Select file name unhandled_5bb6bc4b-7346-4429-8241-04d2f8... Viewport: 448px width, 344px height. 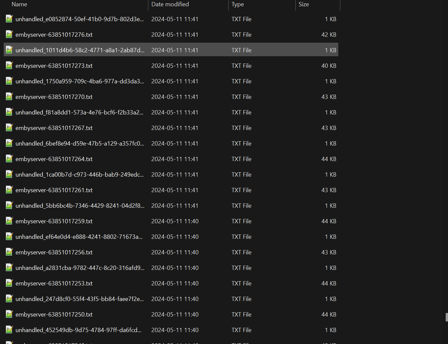(80, 206)
